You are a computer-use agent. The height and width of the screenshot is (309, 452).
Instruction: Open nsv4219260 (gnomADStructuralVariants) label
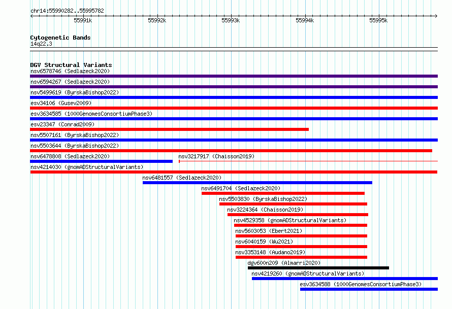click(308, 273)
